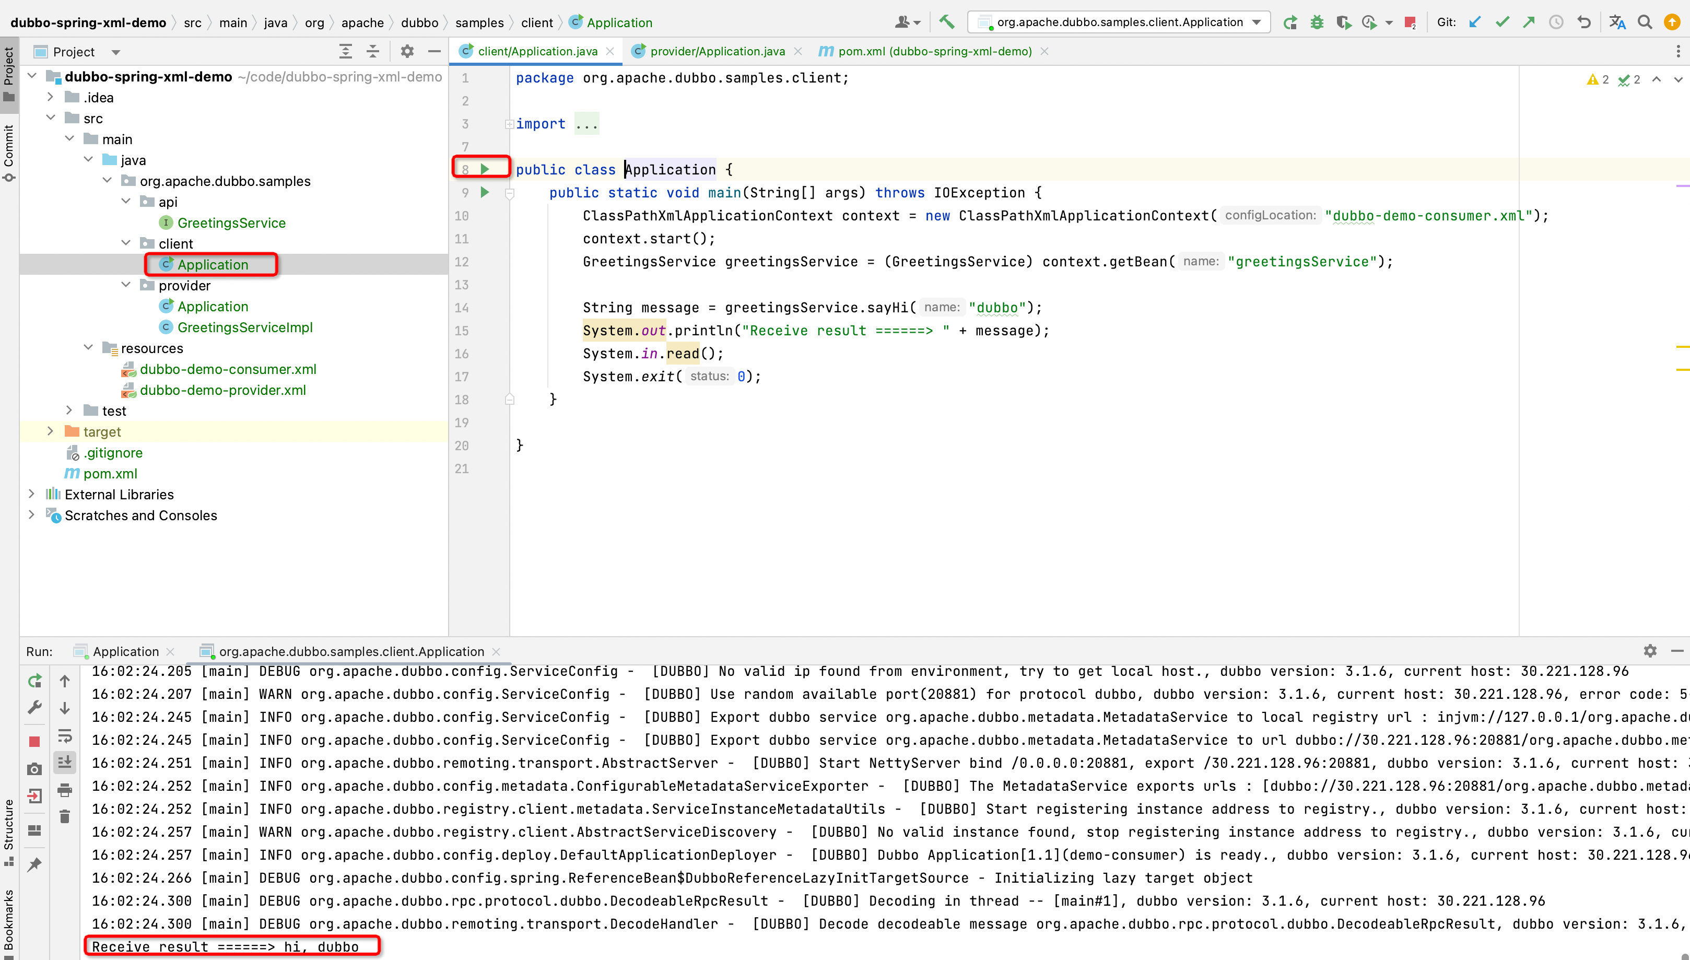
Task: Click the Settings gear icon in Run panel
Action: click(x=1649, y=651)
